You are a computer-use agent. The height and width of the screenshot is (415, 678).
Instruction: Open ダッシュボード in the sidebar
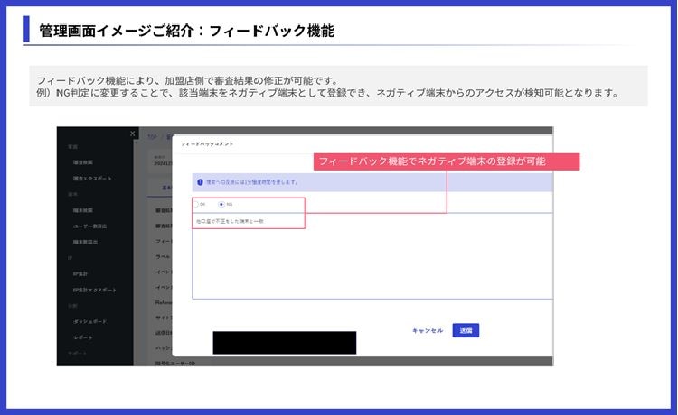tap(89, 321)
